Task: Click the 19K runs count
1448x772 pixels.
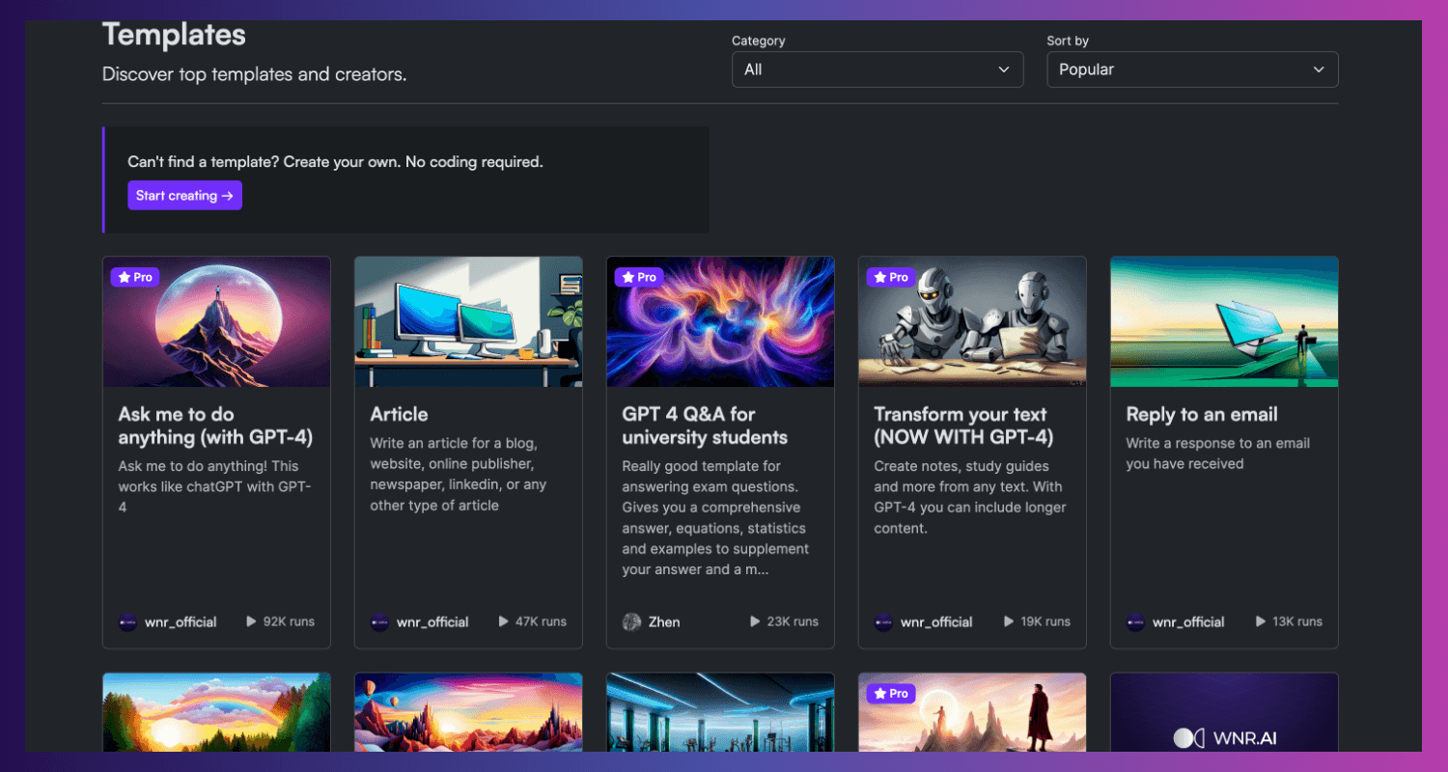Action: tap(1045, 621)
